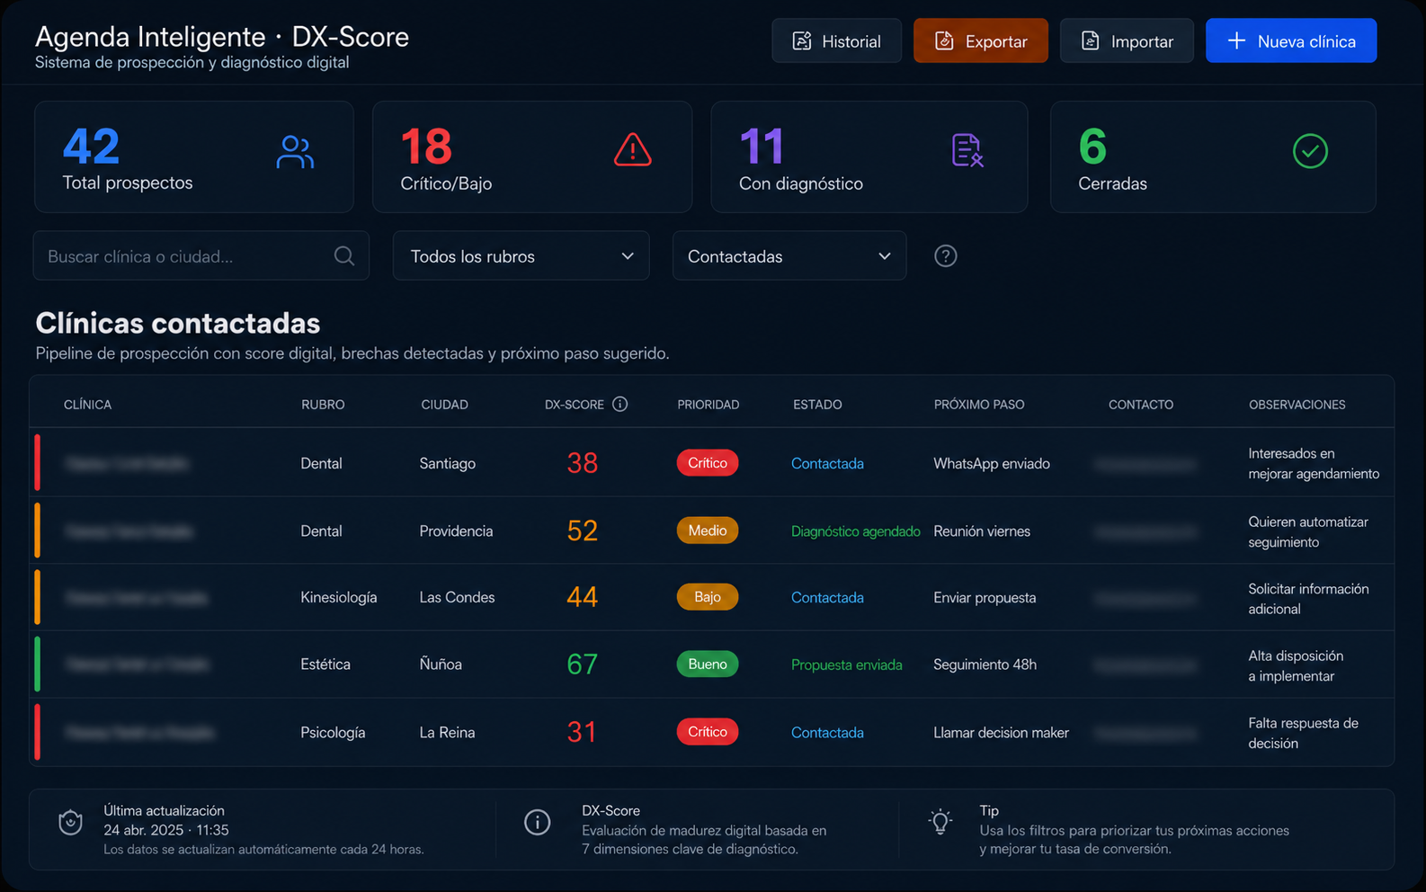Click the Diagnóstico agendado status
Screen dimensions: 1426x892
[x=855, y=531]
